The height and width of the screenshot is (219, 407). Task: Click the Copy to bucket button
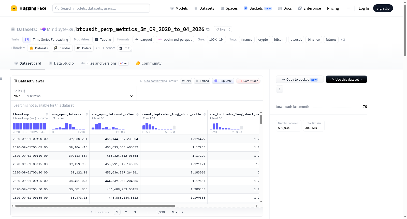pyautogui.click(x=300, y=79)
